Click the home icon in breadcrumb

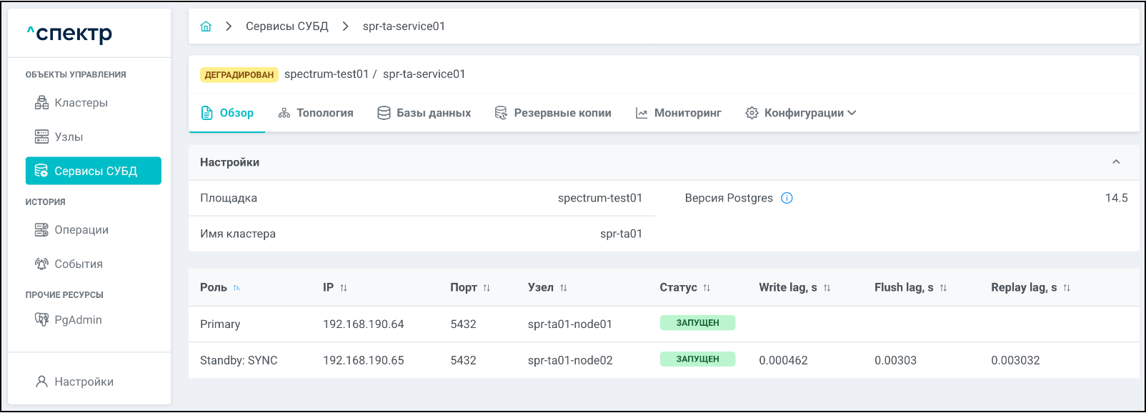(x=206, y=26)
